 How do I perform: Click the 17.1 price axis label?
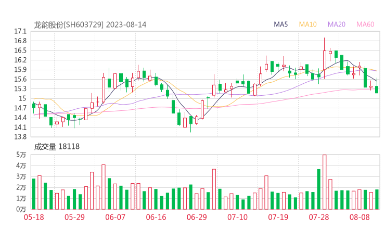20,31
